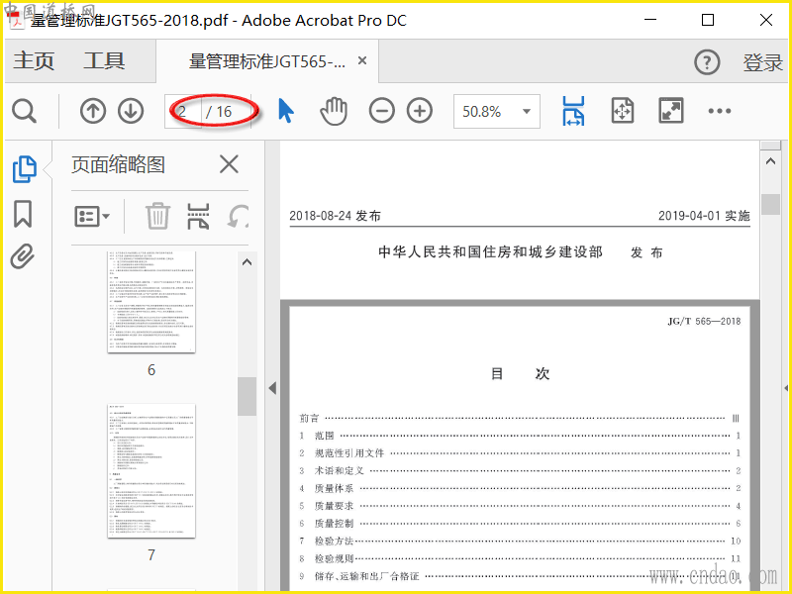792x594 pixels.
Task: Expand the right tools pane arrow
Action: (x=786, y=388)
